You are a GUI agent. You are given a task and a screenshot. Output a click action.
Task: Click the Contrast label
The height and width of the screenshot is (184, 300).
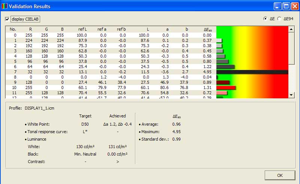tap(36, 162)
